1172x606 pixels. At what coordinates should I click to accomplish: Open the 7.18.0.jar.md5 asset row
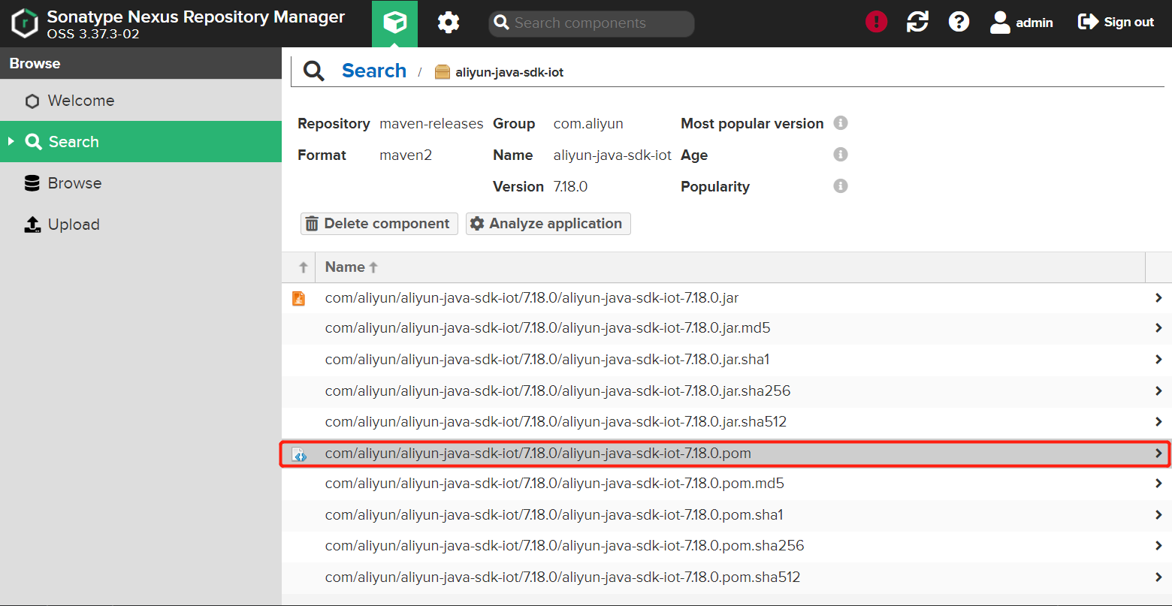point(726,328)
